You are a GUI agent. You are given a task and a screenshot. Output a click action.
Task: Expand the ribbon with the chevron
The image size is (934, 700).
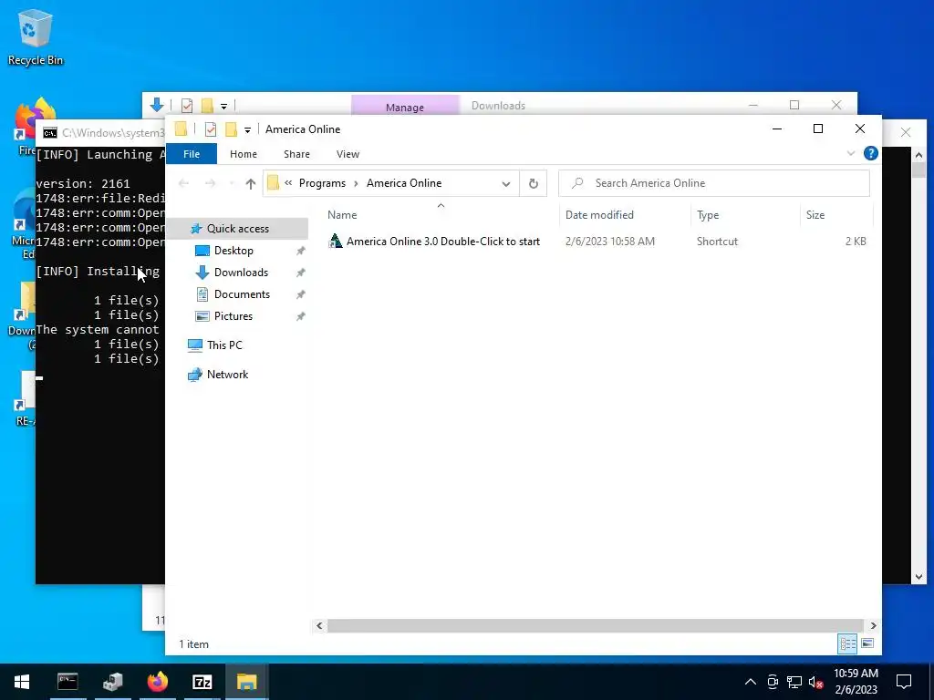[850, 153]
